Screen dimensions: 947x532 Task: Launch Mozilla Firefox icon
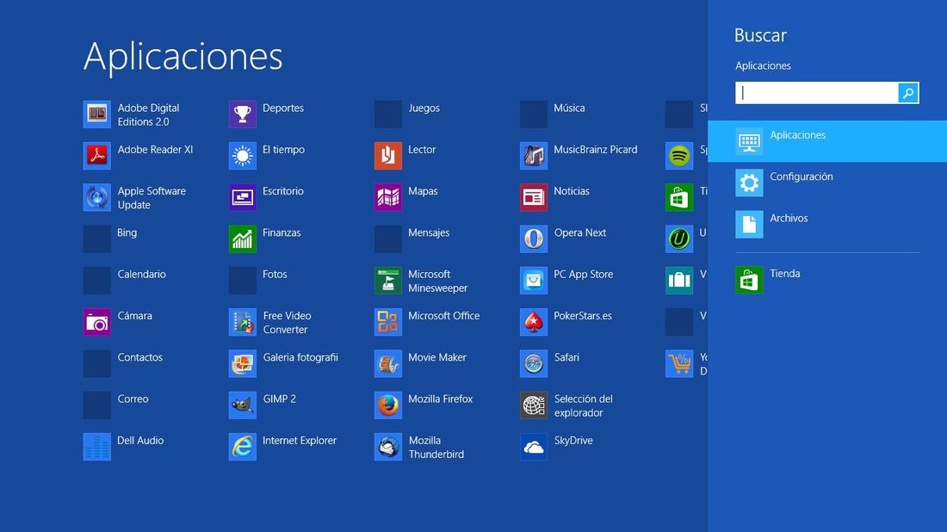387,405
